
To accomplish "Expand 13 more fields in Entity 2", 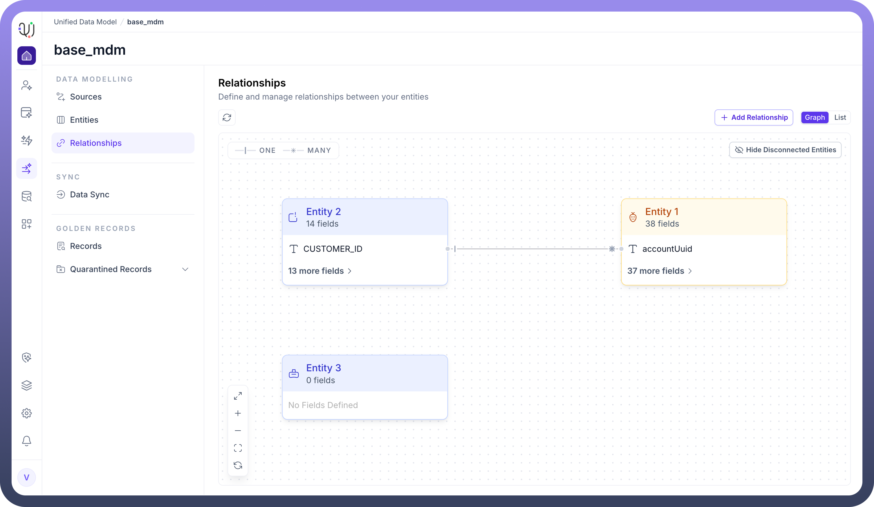I will coord(320,271).
